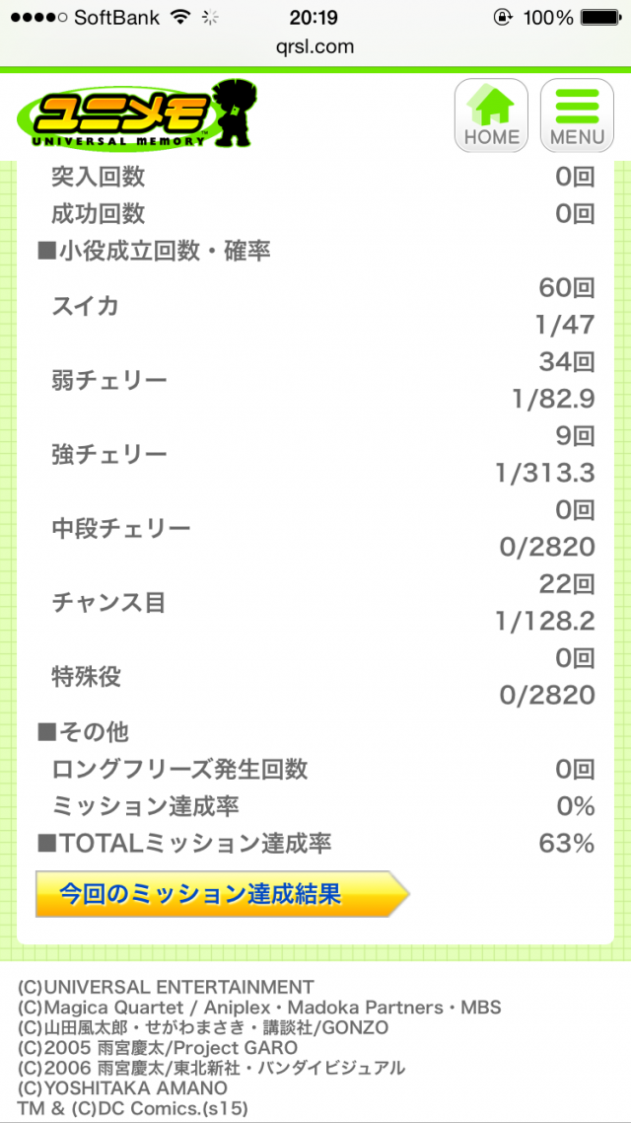Tap the HOME house icon button

tap(491, 114)
